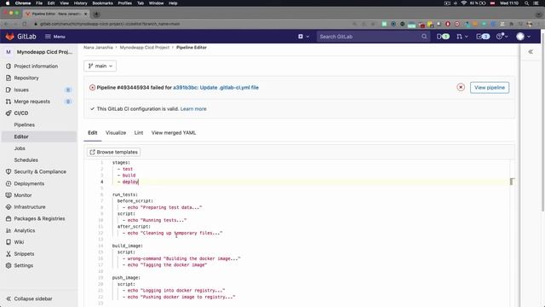545x307 pixels.
Task: Open Merge requests in sidebar
Action: (x=32, y=101)
